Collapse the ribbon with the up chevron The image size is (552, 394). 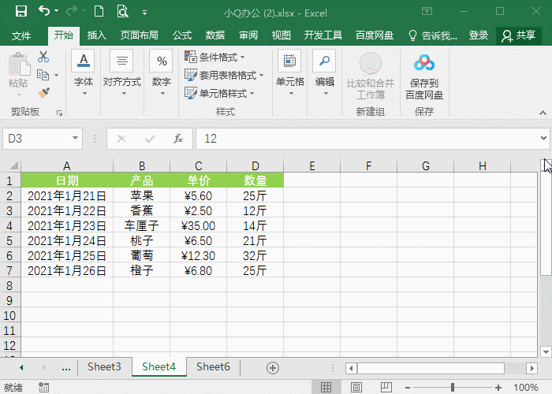click(543, 113)
